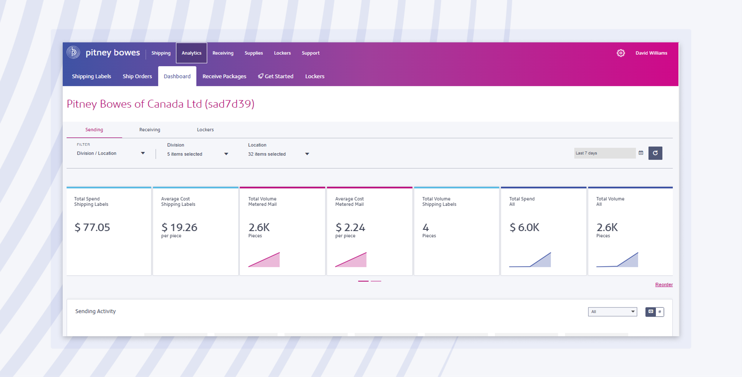The height and width of the screenshot is (377, 742).
Task: Open Lockers in the secondary navigation
Action: [x=315, y=76]
